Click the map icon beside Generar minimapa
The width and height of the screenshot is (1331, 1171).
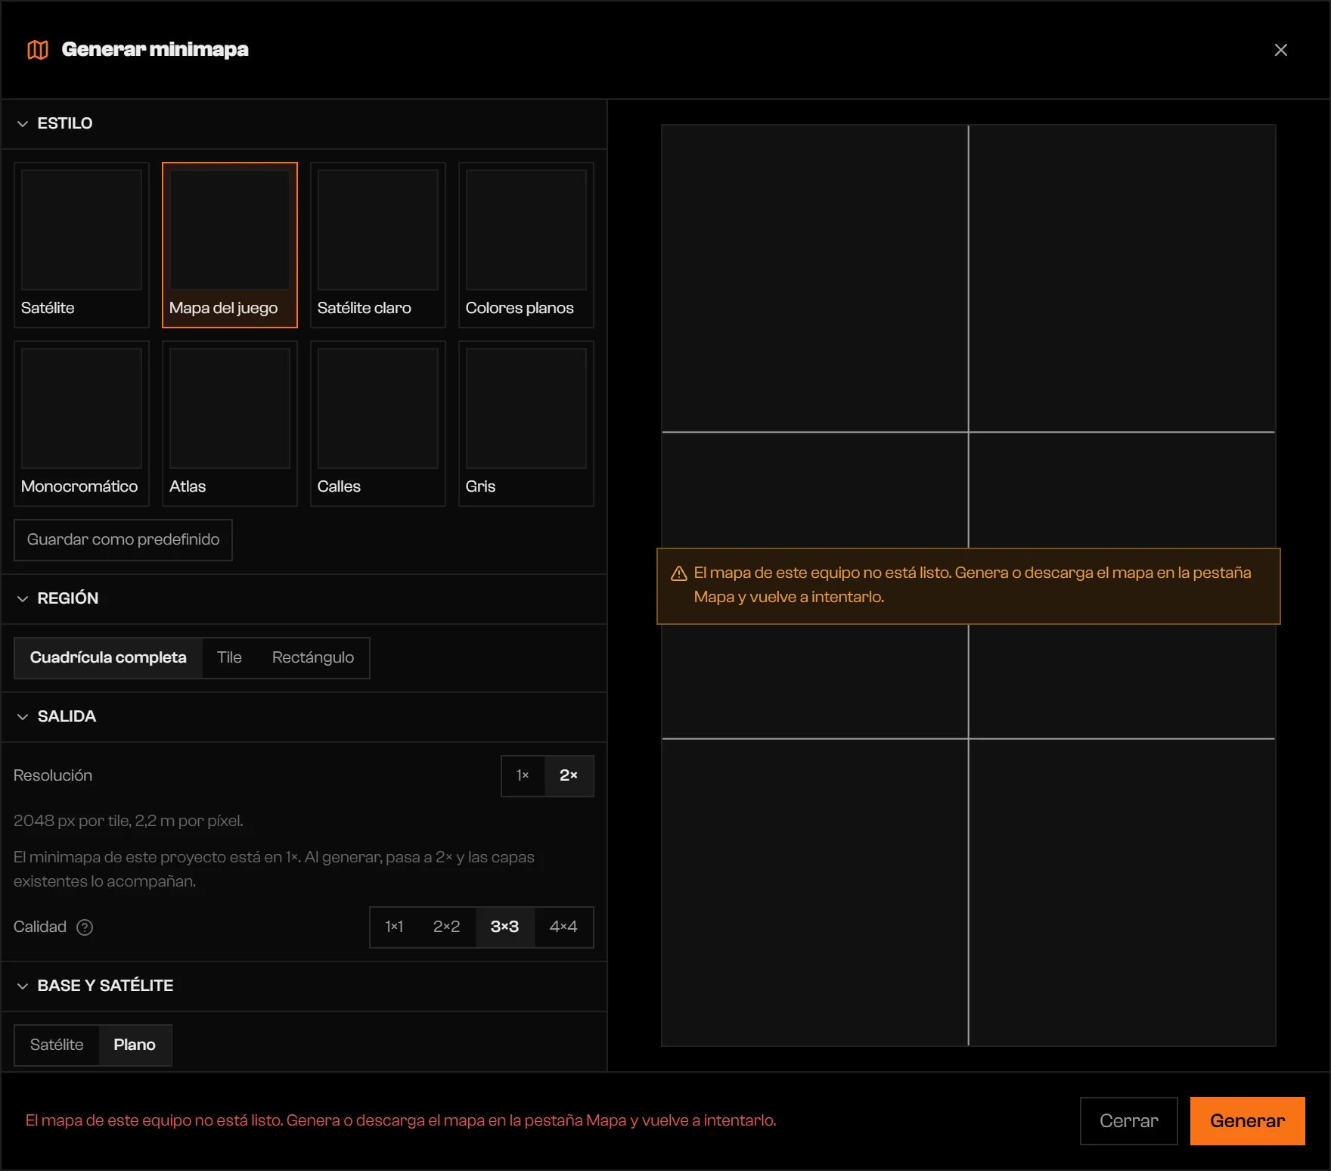coord(38,50)
